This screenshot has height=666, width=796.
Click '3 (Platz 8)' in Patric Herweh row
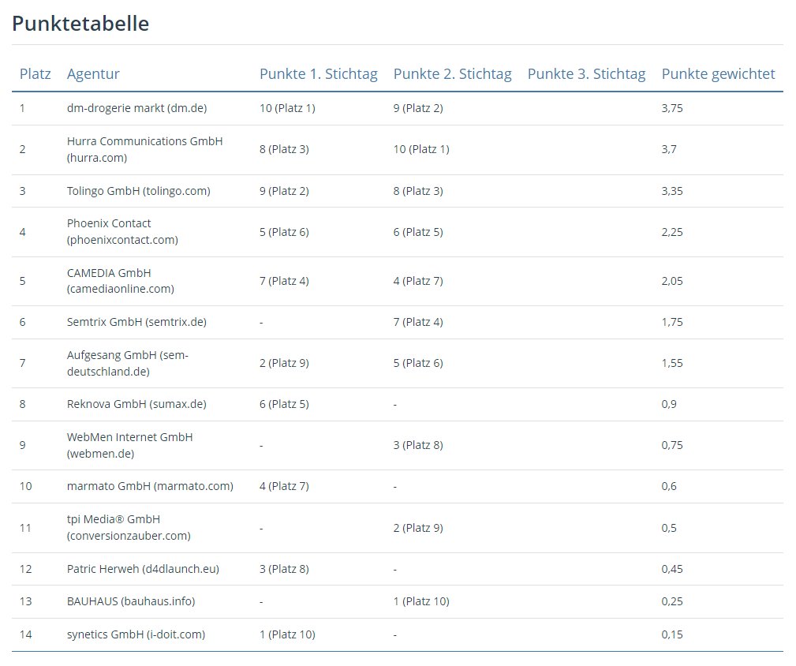tap(284, 569)
